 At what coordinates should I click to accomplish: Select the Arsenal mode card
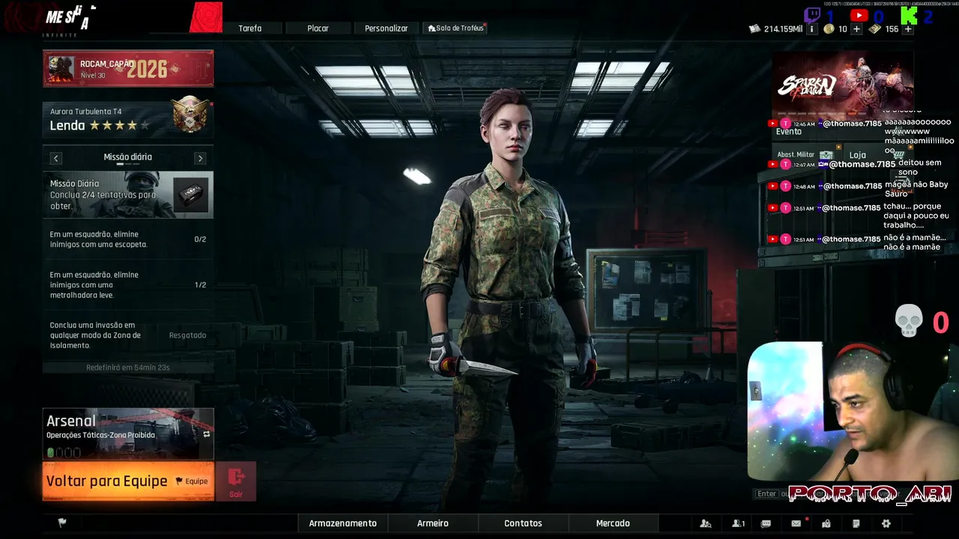(128, 433)
